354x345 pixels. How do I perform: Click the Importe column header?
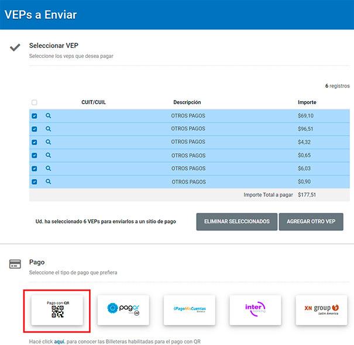307,102
